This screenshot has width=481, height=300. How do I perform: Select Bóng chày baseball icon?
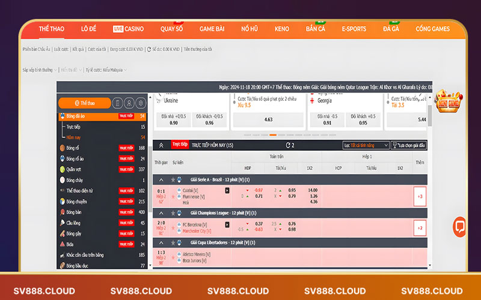click(x=63, y=180)
